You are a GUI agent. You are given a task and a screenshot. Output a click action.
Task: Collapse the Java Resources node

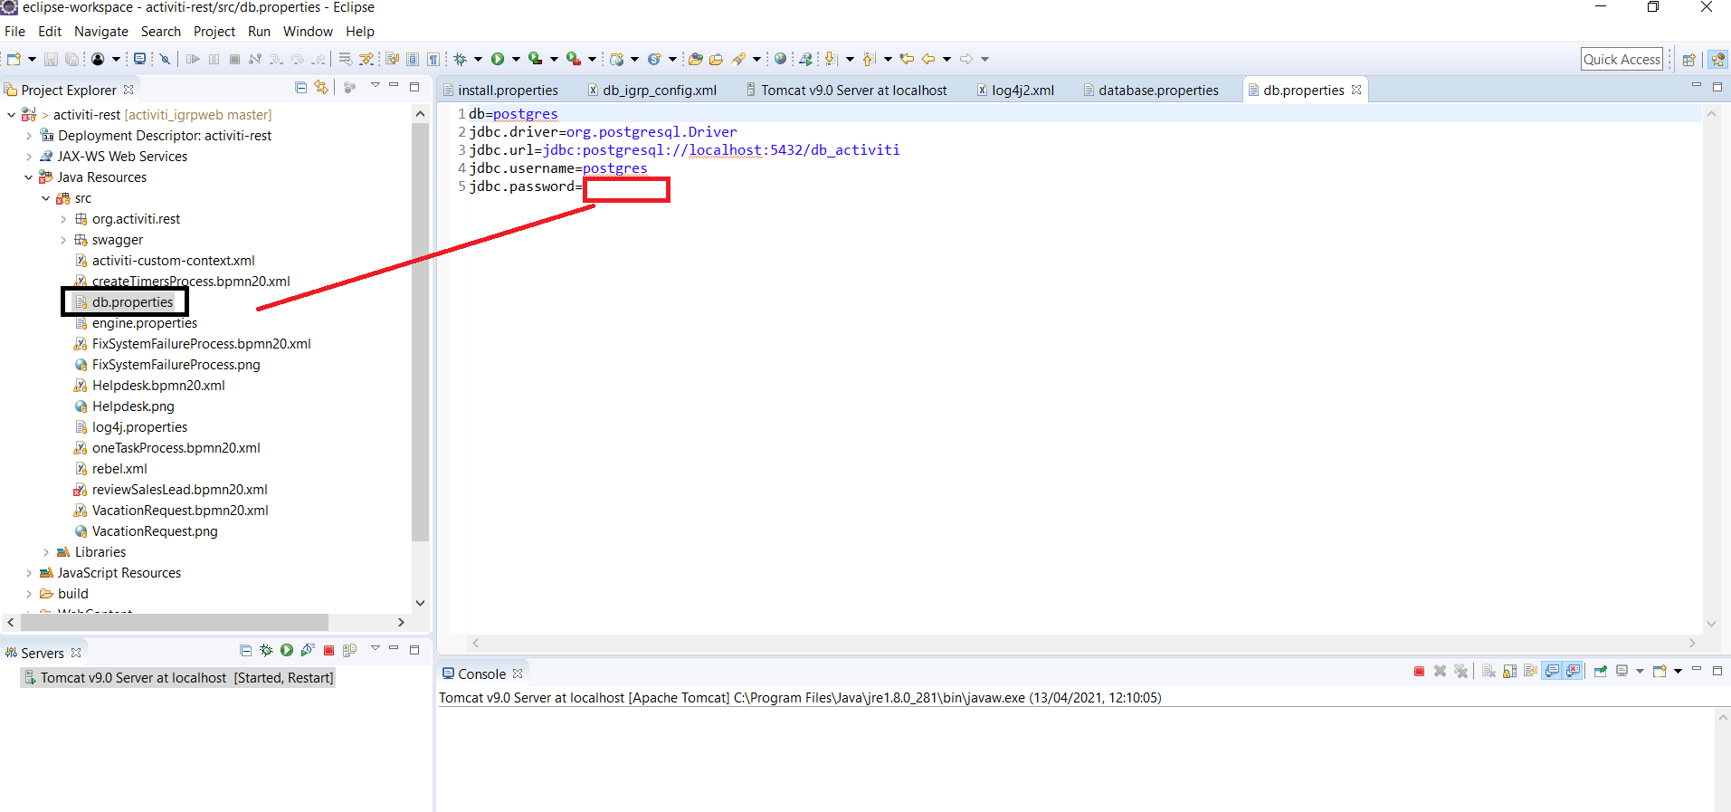(x=29, y=177)
